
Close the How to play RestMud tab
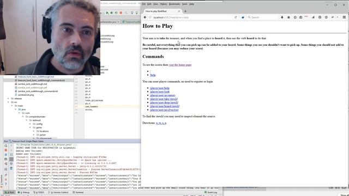click(x=179, y=11)
